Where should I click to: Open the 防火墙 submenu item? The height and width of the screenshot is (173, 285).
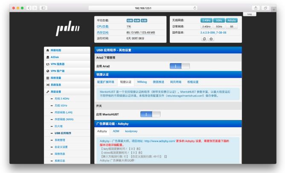click(x=58, y=126)
